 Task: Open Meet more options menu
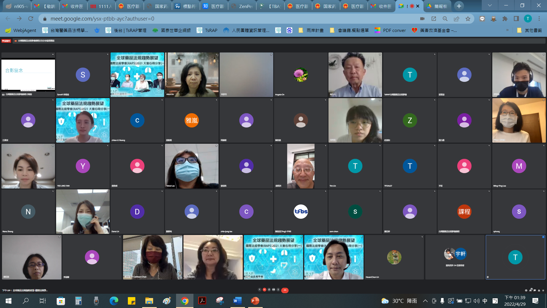[x=278, y=289]
